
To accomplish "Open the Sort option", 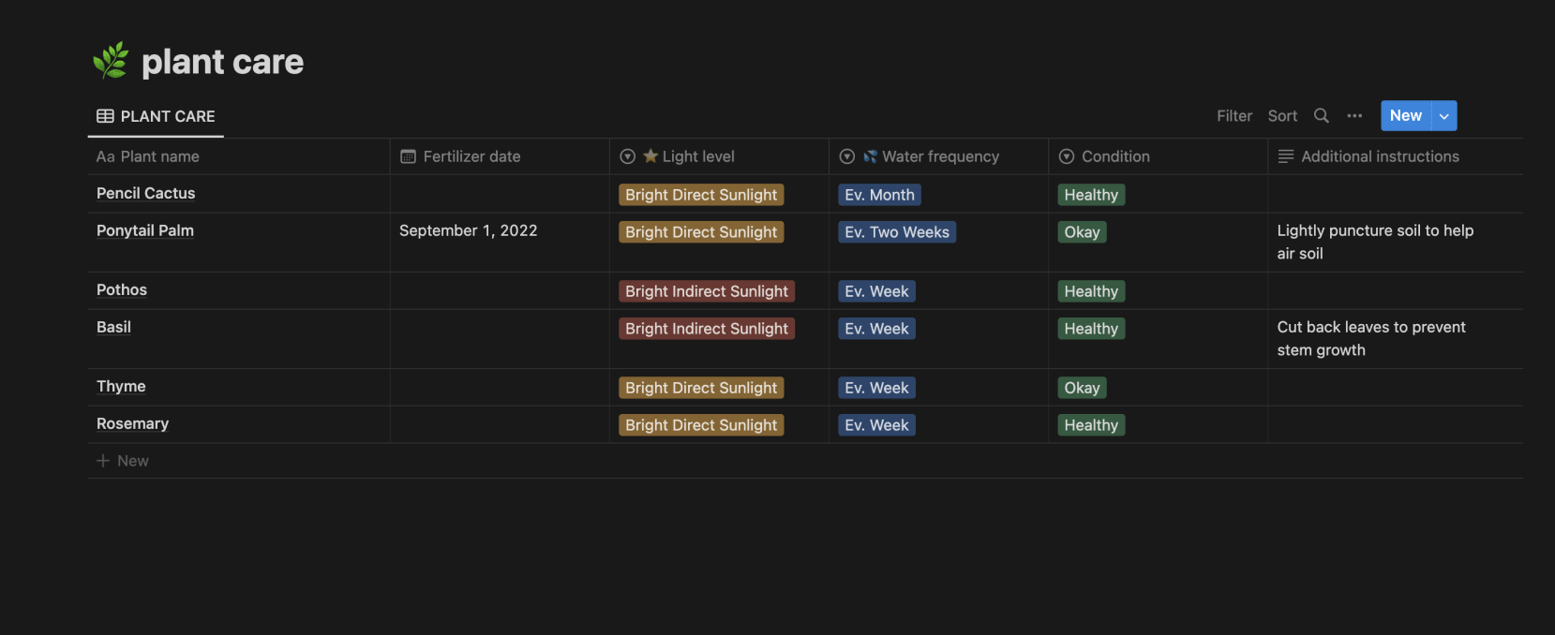I will tap(1282, 116).
